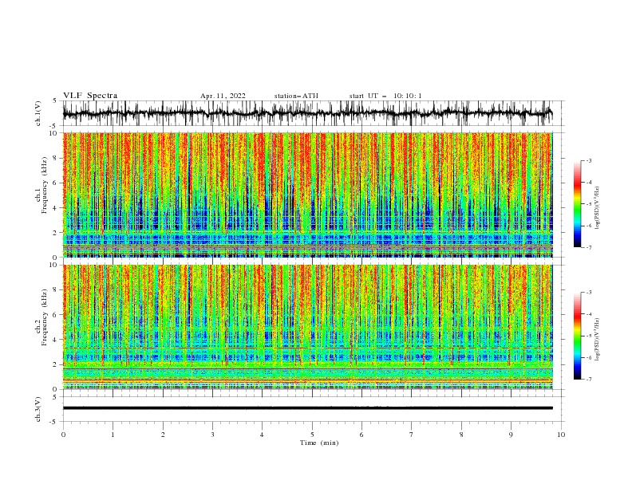Click time axis tick label "7"
Image resolution: width=632 pixels, height=488 pixels.
[x=412, y=435]
